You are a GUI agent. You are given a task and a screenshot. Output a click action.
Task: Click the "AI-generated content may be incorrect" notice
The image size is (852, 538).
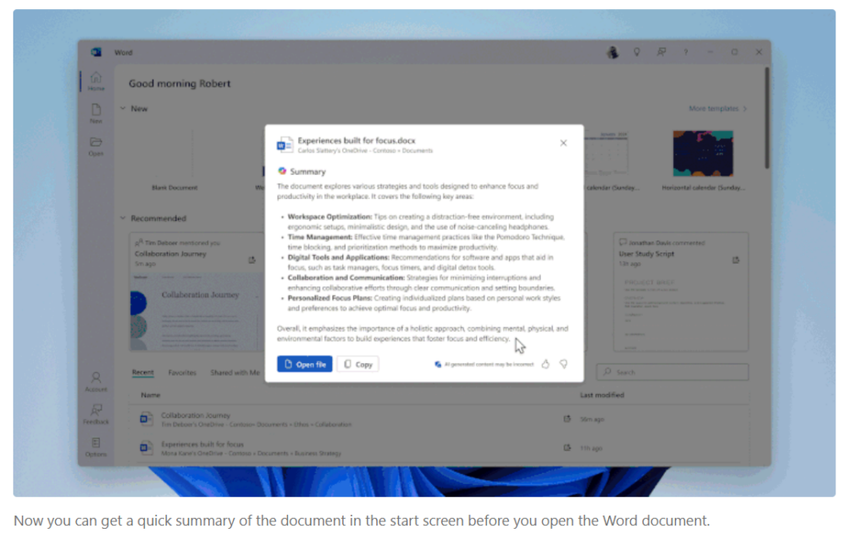489,364
